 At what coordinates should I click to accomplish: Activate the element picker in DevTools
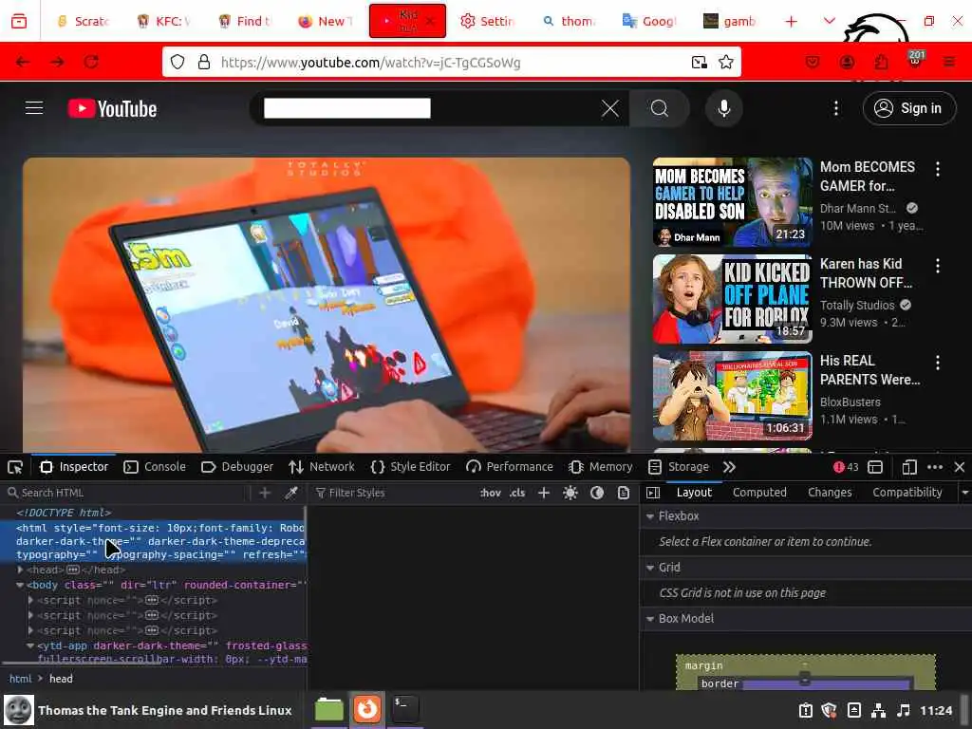15,467
